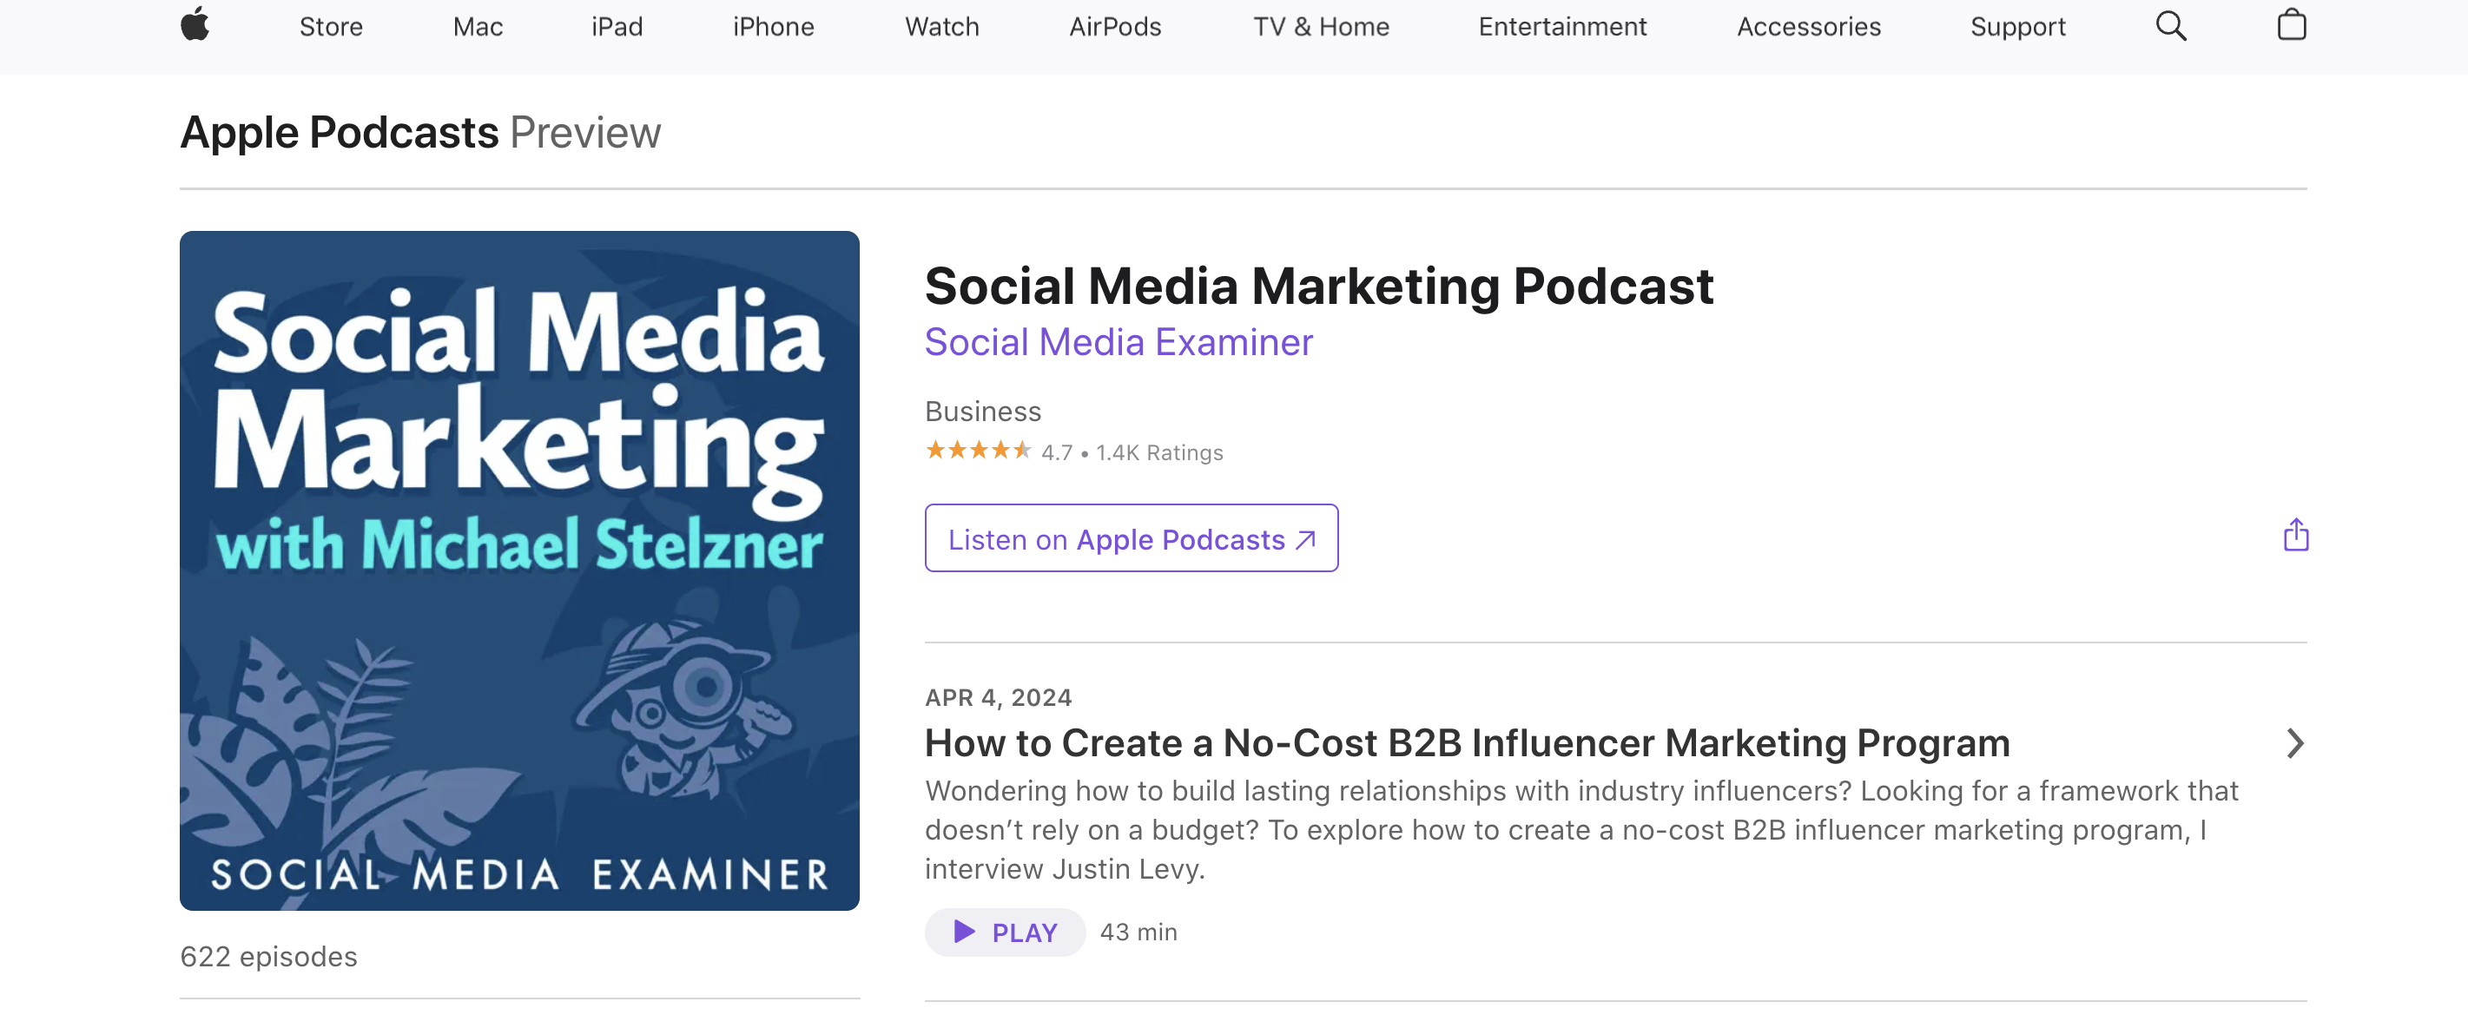Open the Social Media Examiner link
Viewport: 2468px width, 1028px height.
[1119, 342]
